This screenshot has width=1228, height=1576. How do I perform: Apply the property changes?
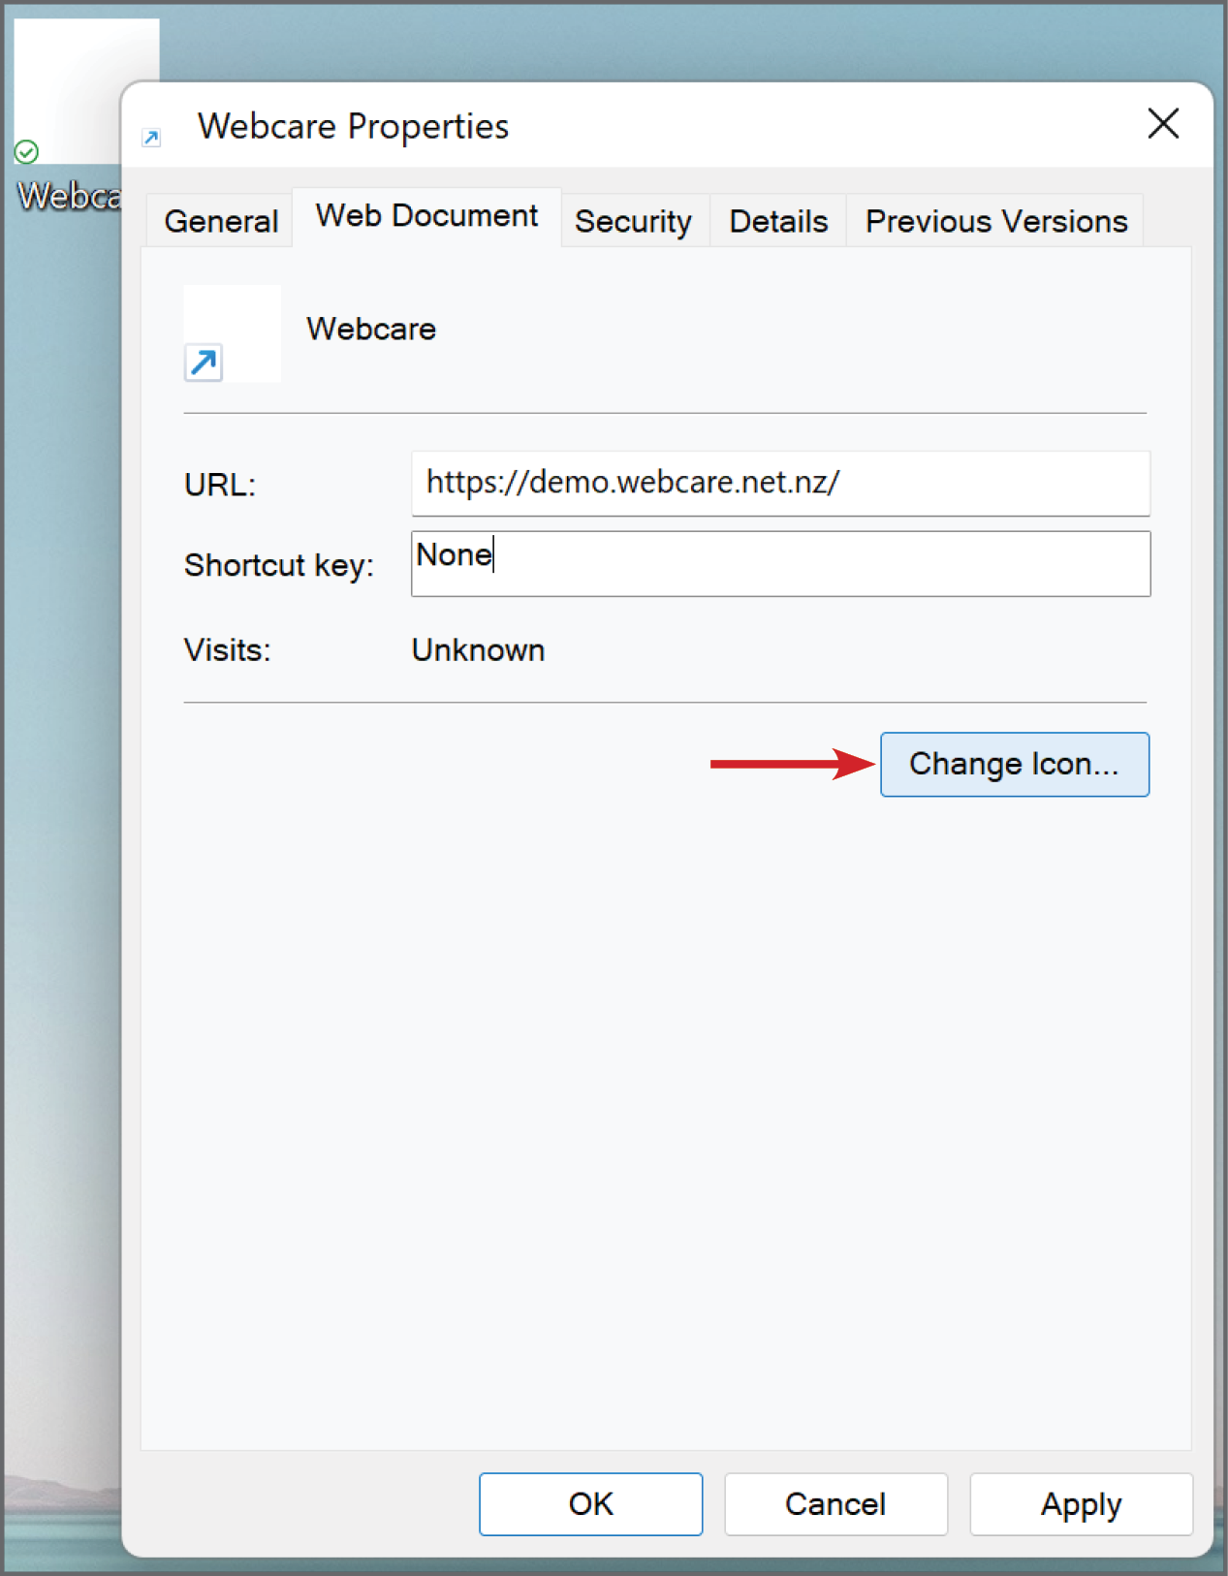point(1081,1503)
